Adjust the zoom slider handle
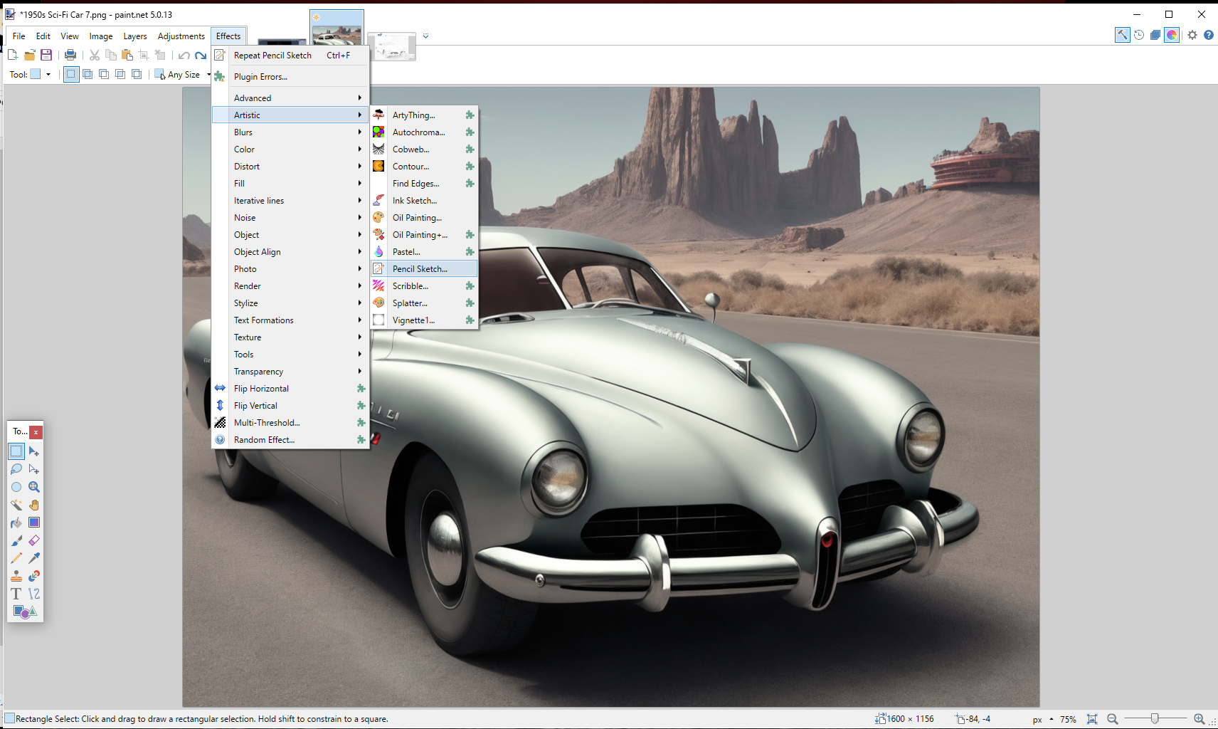The image size is (1218, 729). point(1155,719)
